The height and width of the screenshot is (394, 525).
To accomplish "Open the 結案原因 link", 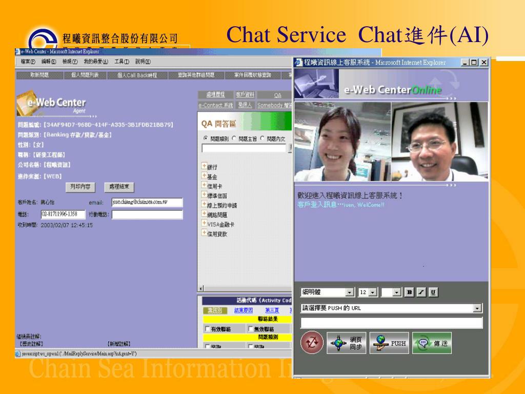I will (244, 310).
